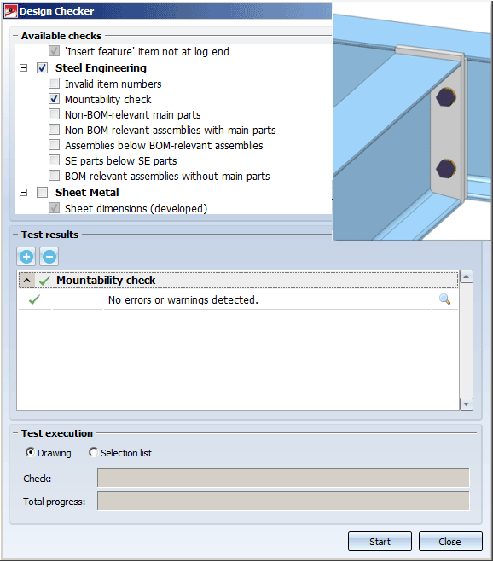
Task: Toggle the Steel Engineering group checkbox
Action: pos(43,68)
